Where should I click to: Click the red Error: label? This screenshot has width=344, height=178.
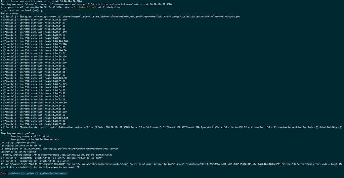pos(4,173)
